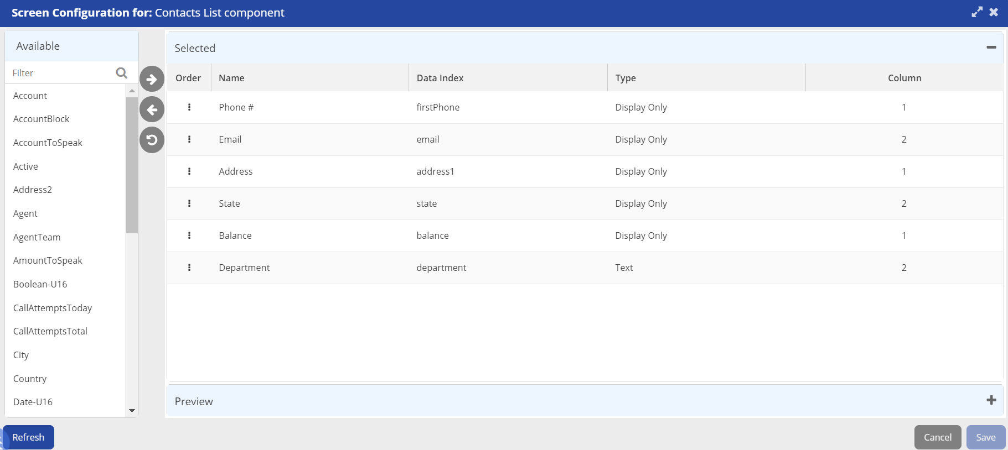Click the Type column header
Viewport: 1008px width, 450px height.
pyautogui.click(x=706, y=78)
